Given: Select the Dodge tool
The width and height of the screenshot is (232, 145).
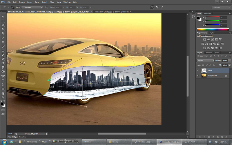Looking at the screenshot, I should tap(3, 72).
